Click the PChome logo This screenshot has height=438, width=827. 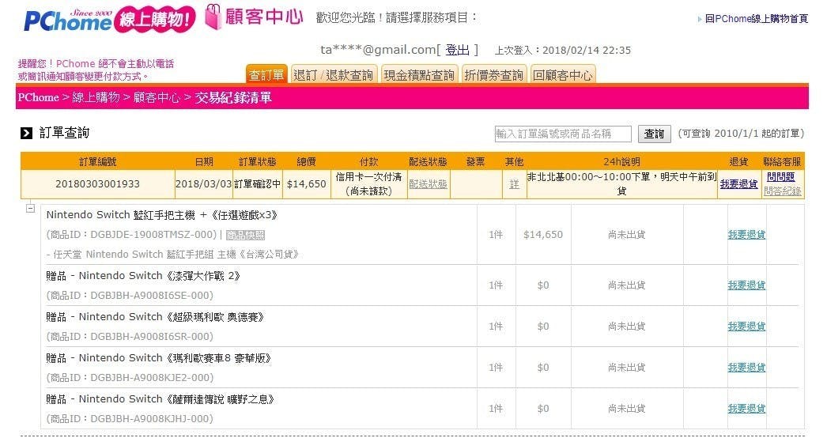click(x=67, y=20)
